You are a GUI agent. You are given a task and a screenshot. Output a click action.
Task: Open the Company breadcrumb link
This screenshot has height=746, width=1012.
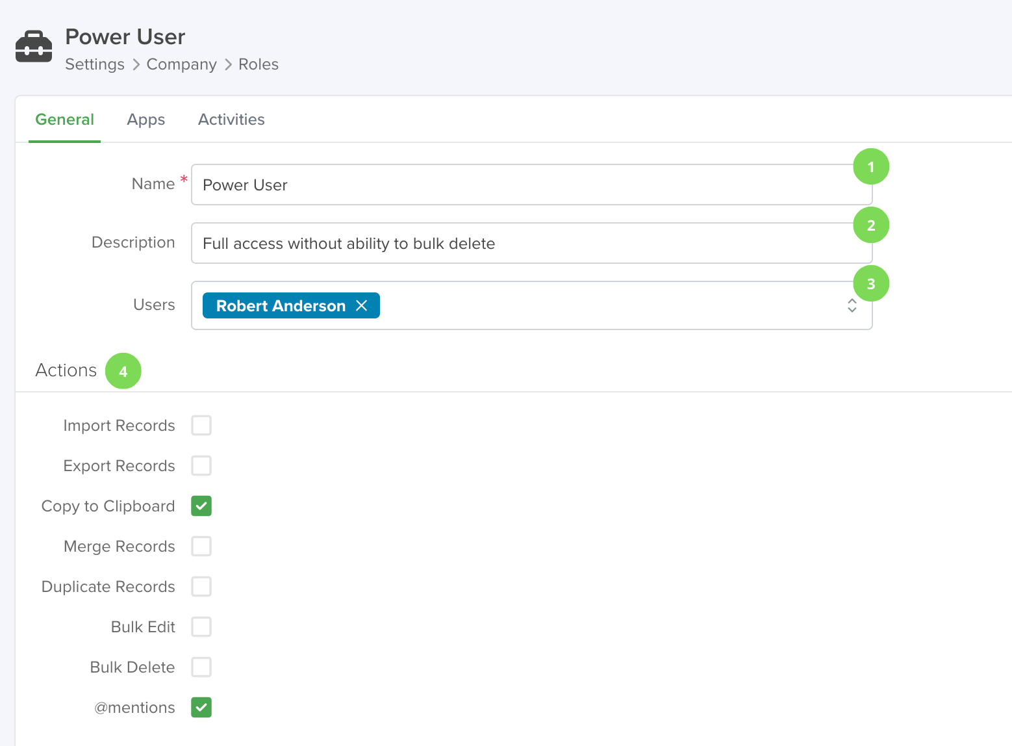(x=182, y=64)
